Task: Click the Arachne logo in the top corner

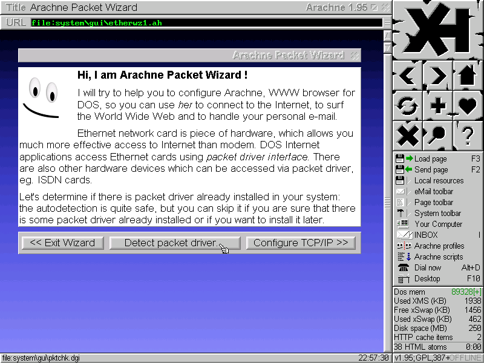Action: point(438,30)
